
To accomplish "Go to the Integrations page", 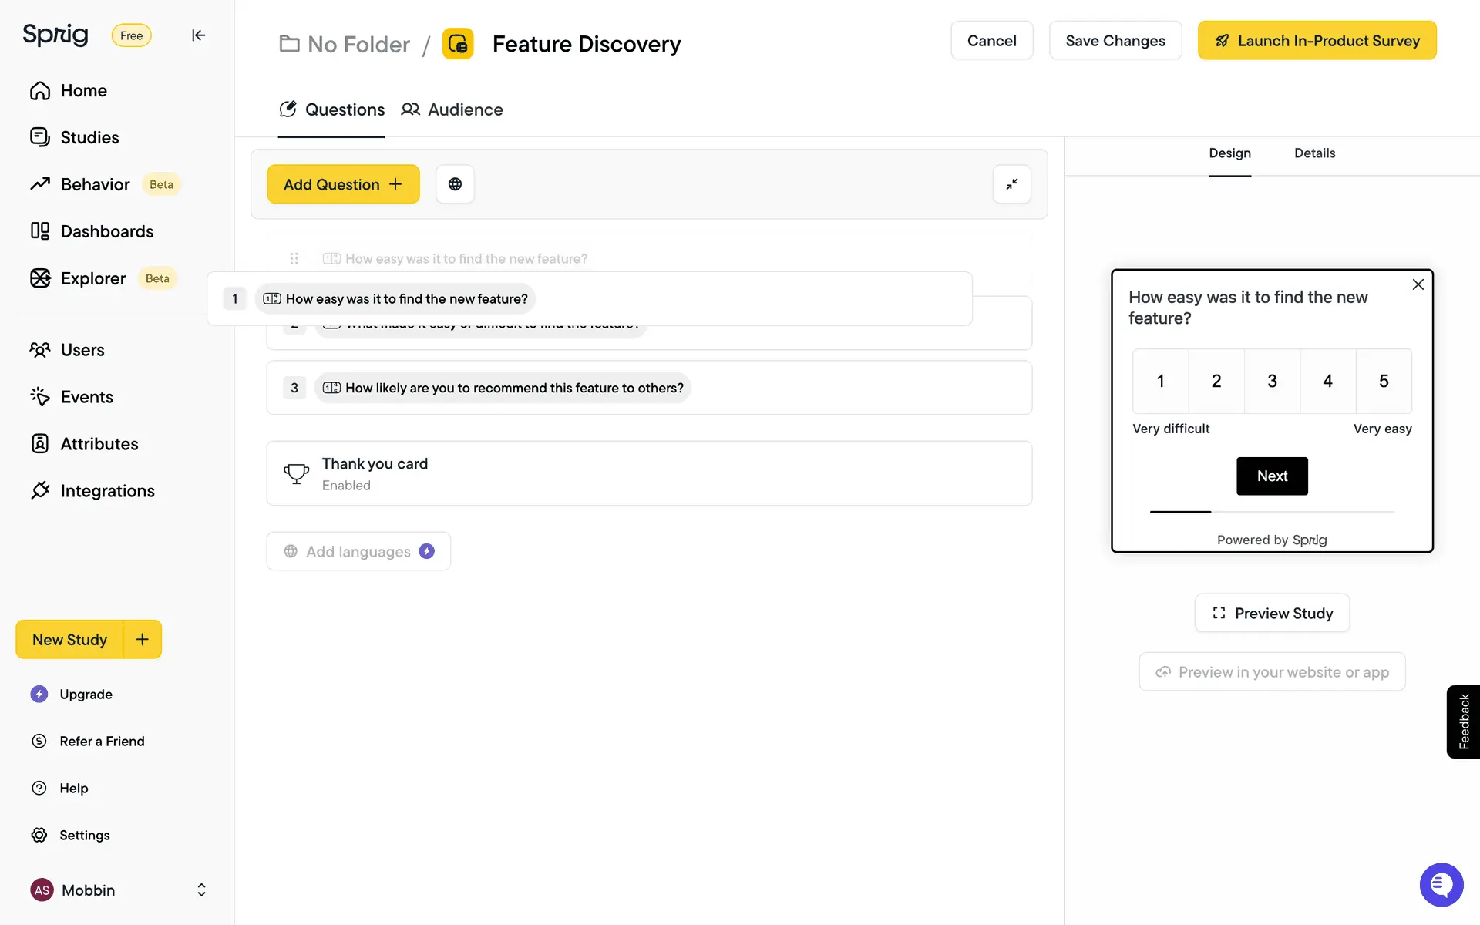I will [x=107, y=491].
